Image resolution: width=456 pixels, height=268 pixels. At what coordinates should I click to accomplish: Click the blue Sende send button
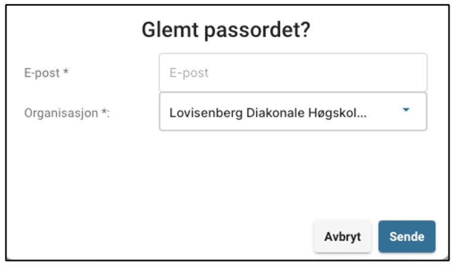click(x=407, y=237)
